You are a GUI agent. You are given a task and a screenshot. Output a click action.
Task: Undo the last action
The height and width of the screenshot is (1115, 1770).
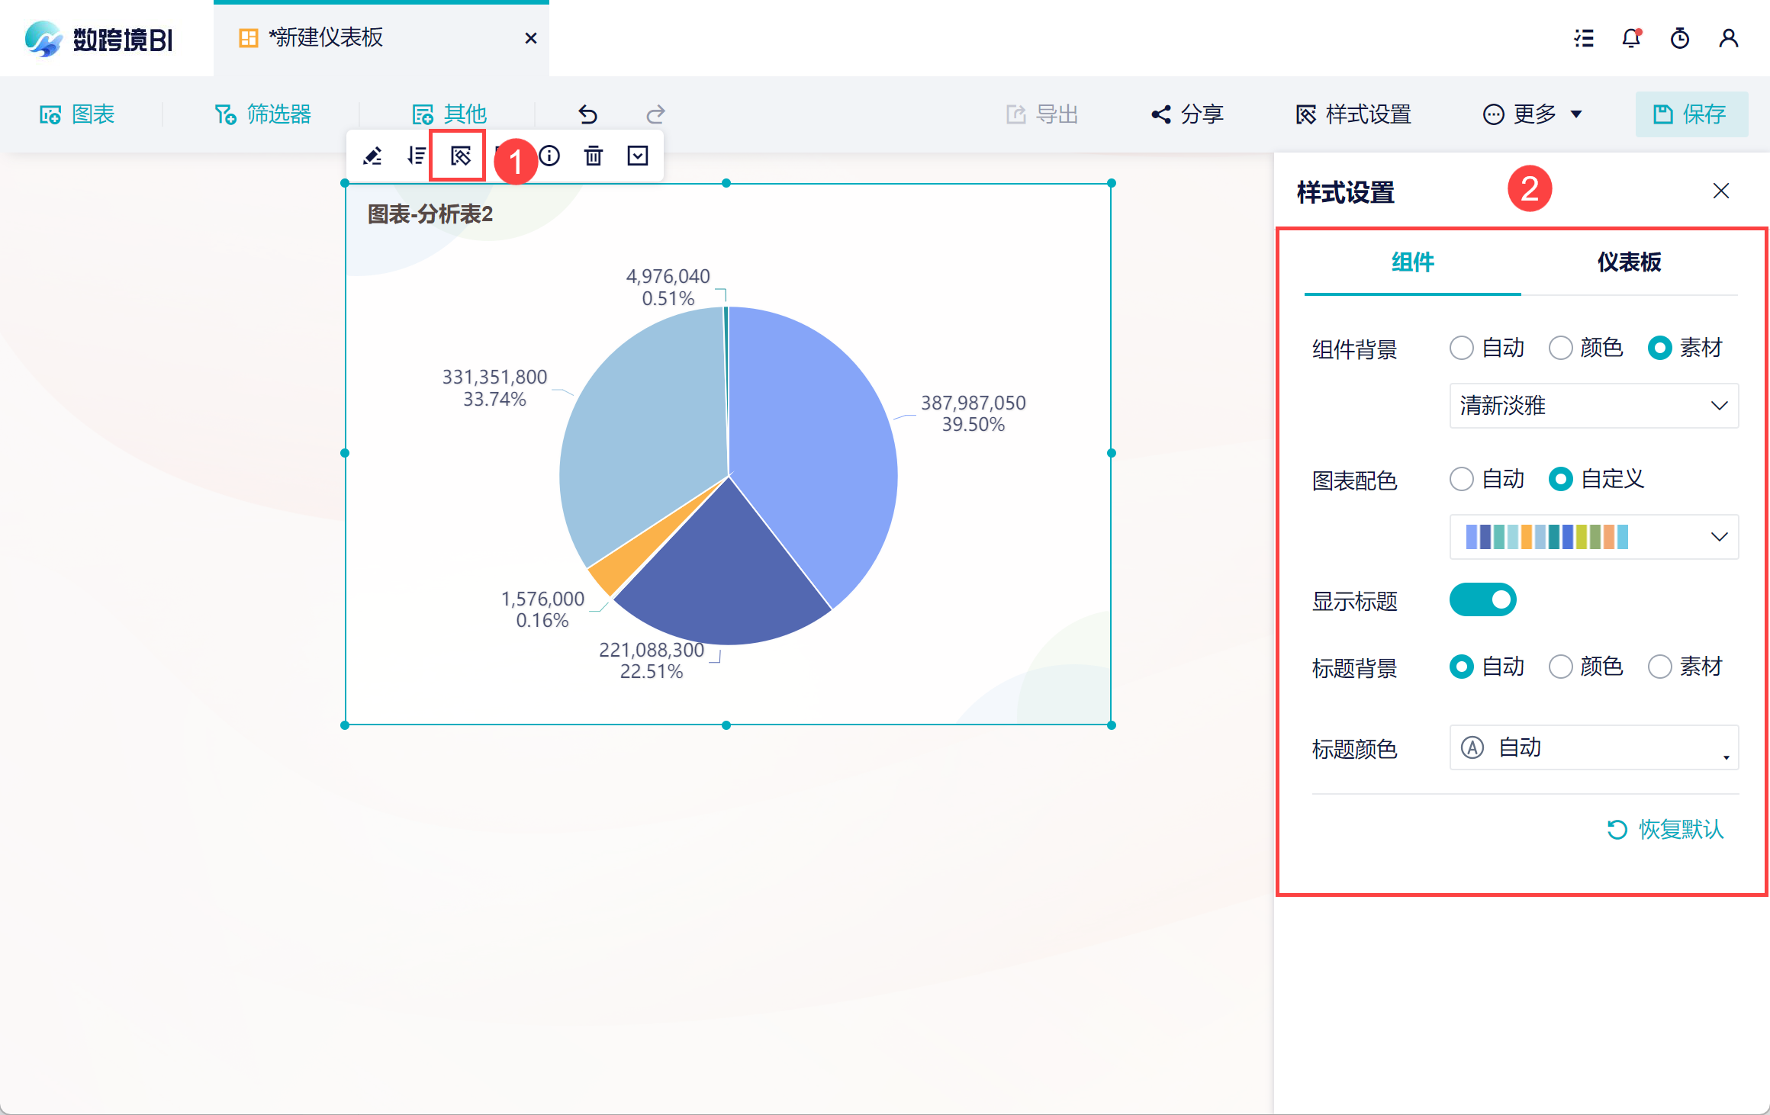[587, 114]
